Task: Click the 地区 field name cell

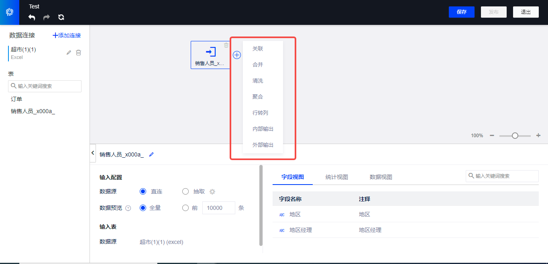Action: 295,214
